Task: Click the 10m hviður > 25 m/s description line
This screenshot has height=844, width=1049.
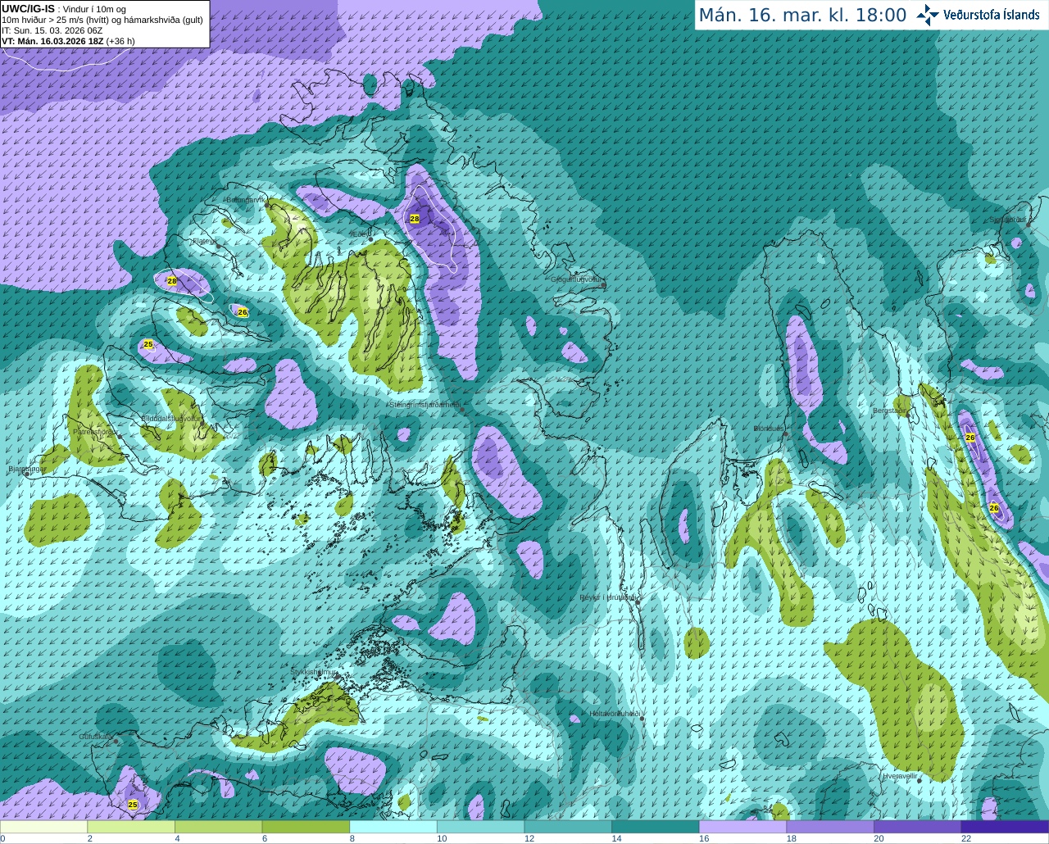Action: 102,20
